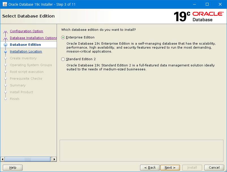227x172 pixels.
Task: Open Help for the installer
Action: pos(13,167)
